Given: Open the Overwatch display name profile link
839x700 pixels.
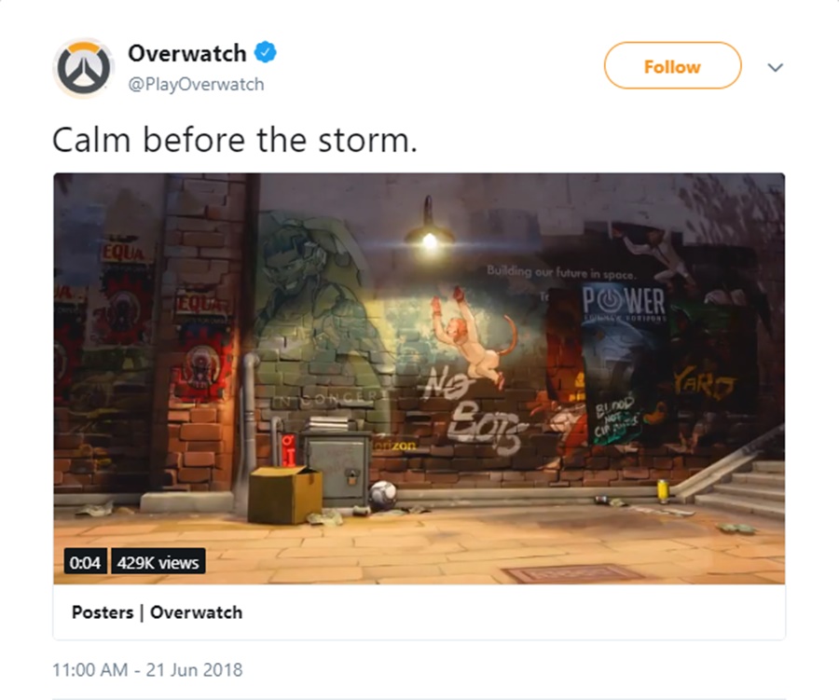Looking at the screenshot, I should tap(186, 53).
